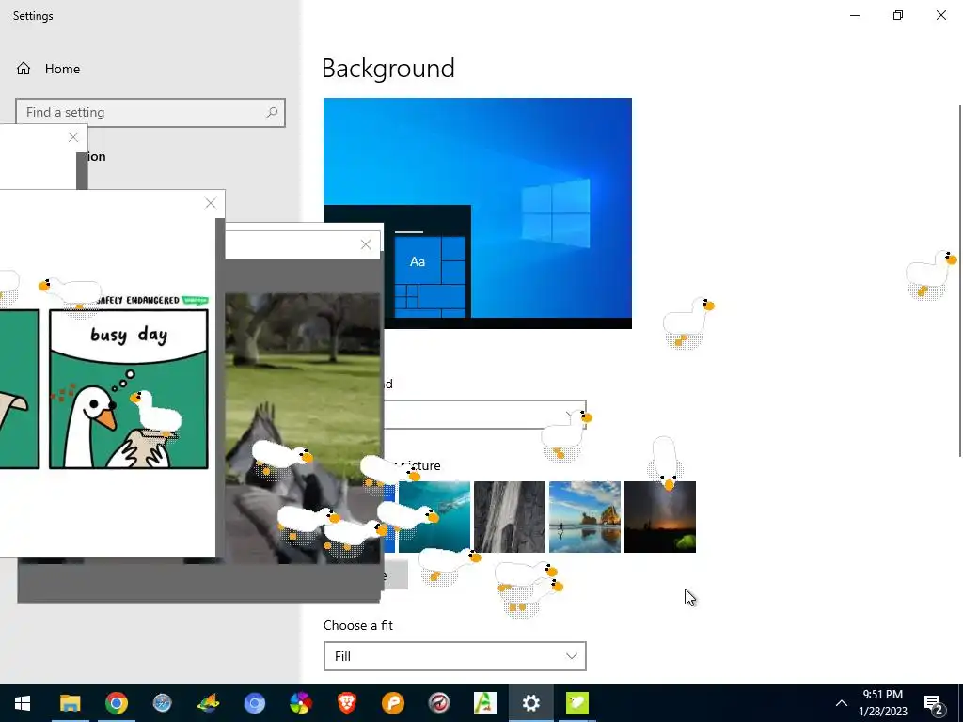Open the clock showing 9:51 PM
The width and height of the screenshot is (963, 722).
(x=882, y=703)
